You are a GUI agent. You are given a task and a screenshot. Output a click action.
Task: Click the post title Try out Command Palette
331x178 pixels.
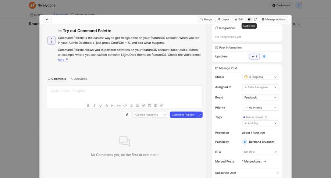87,31
